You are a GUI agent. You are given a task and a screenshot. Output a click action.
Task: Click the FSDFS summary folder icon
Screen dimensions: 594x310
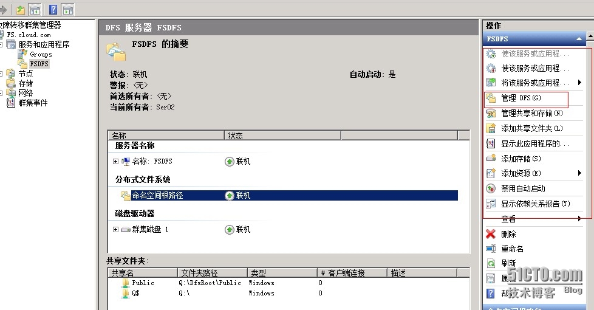pyautogui.click(x=117, y=52)
